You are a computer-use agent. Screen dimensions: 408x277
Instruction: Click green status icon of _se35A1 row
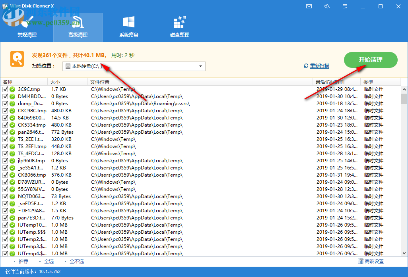coord(12,168)
